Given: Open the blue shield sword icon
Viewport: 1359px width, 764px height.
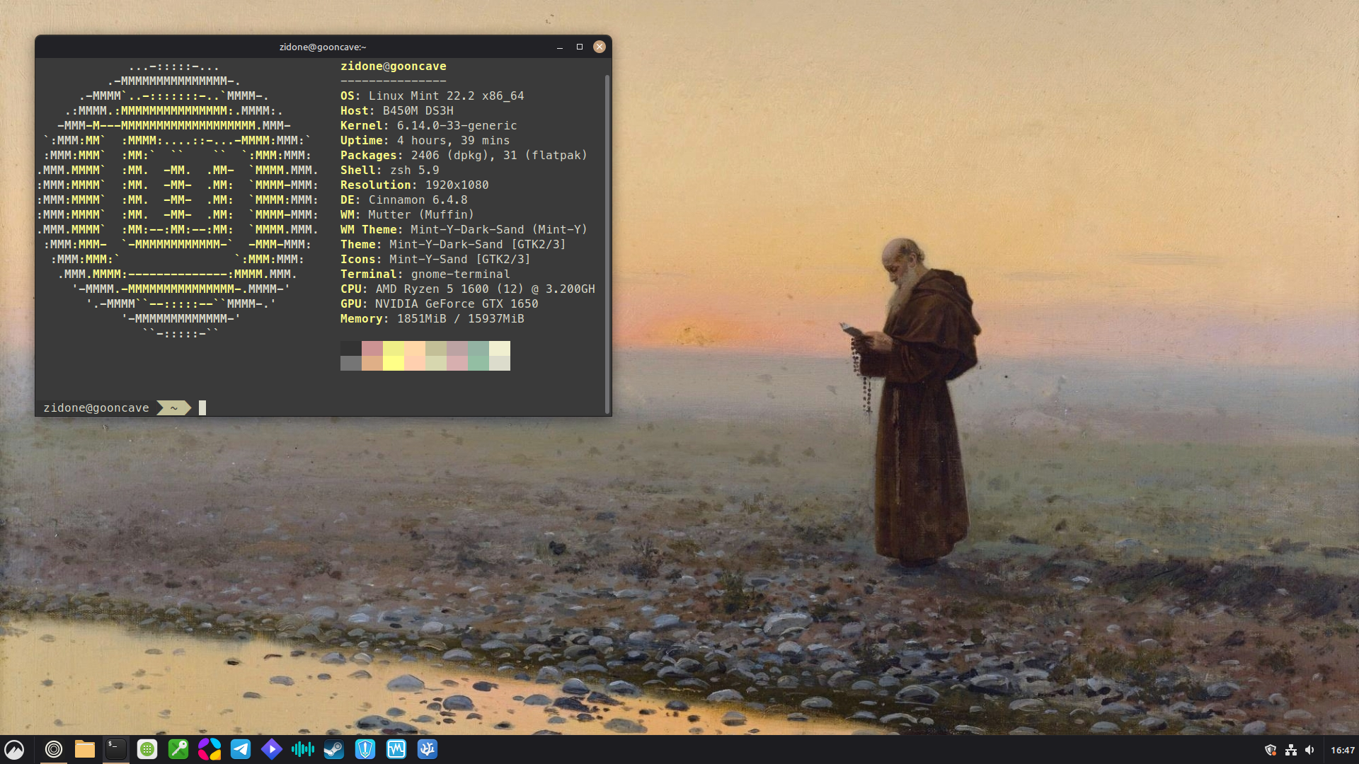Looking at the screenshot, I should point(365,749).
